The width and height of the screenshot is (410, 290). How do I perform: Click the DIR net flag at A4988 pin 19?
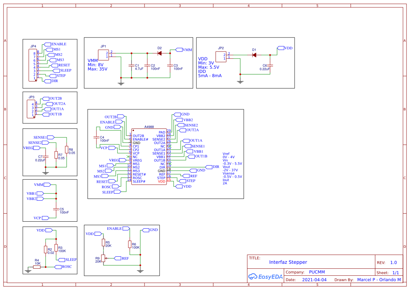(x=212, y=167)
